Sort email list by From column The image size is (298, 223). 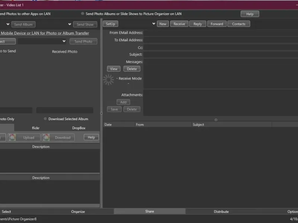click(x=163, y=125)
